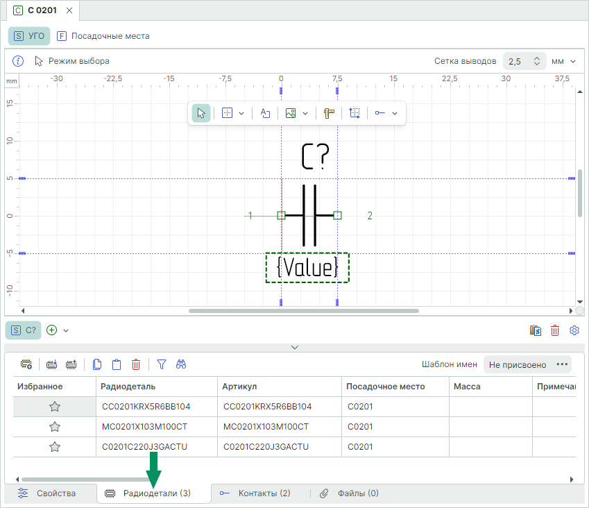
Task: Toggle favorite star for MC0201X103M100CT
Action: click(55, 427)
